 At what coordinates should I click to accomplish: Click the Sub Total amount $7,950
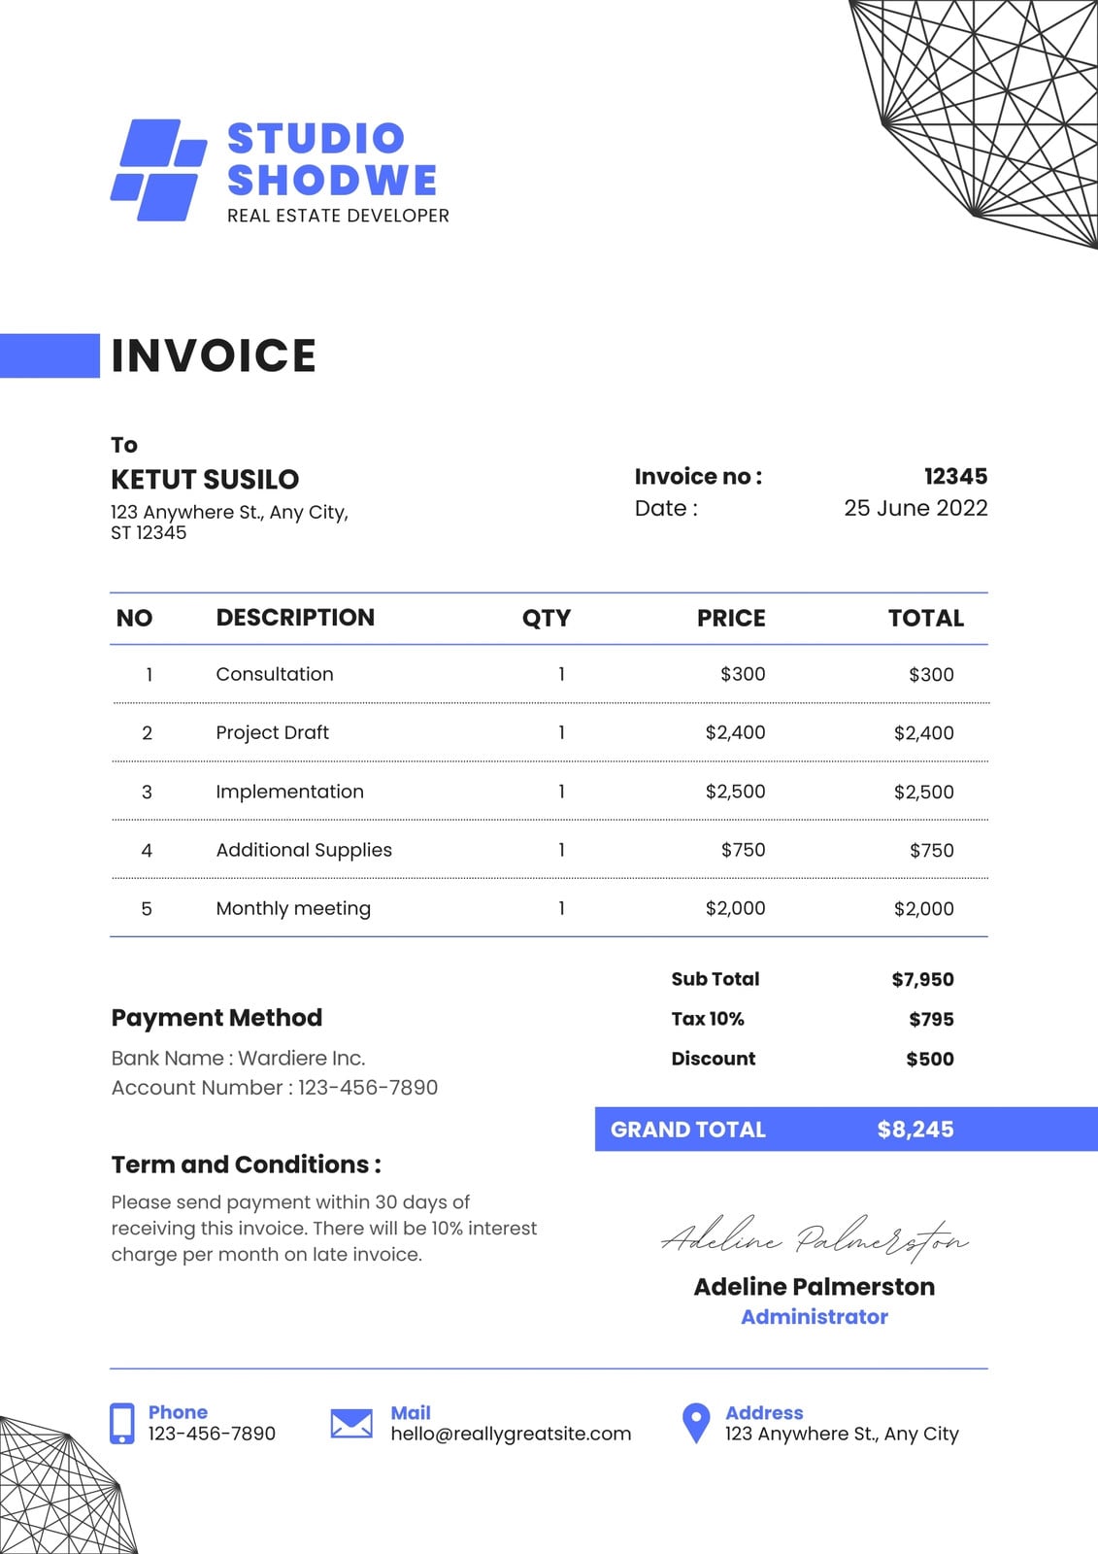(922, 979)
